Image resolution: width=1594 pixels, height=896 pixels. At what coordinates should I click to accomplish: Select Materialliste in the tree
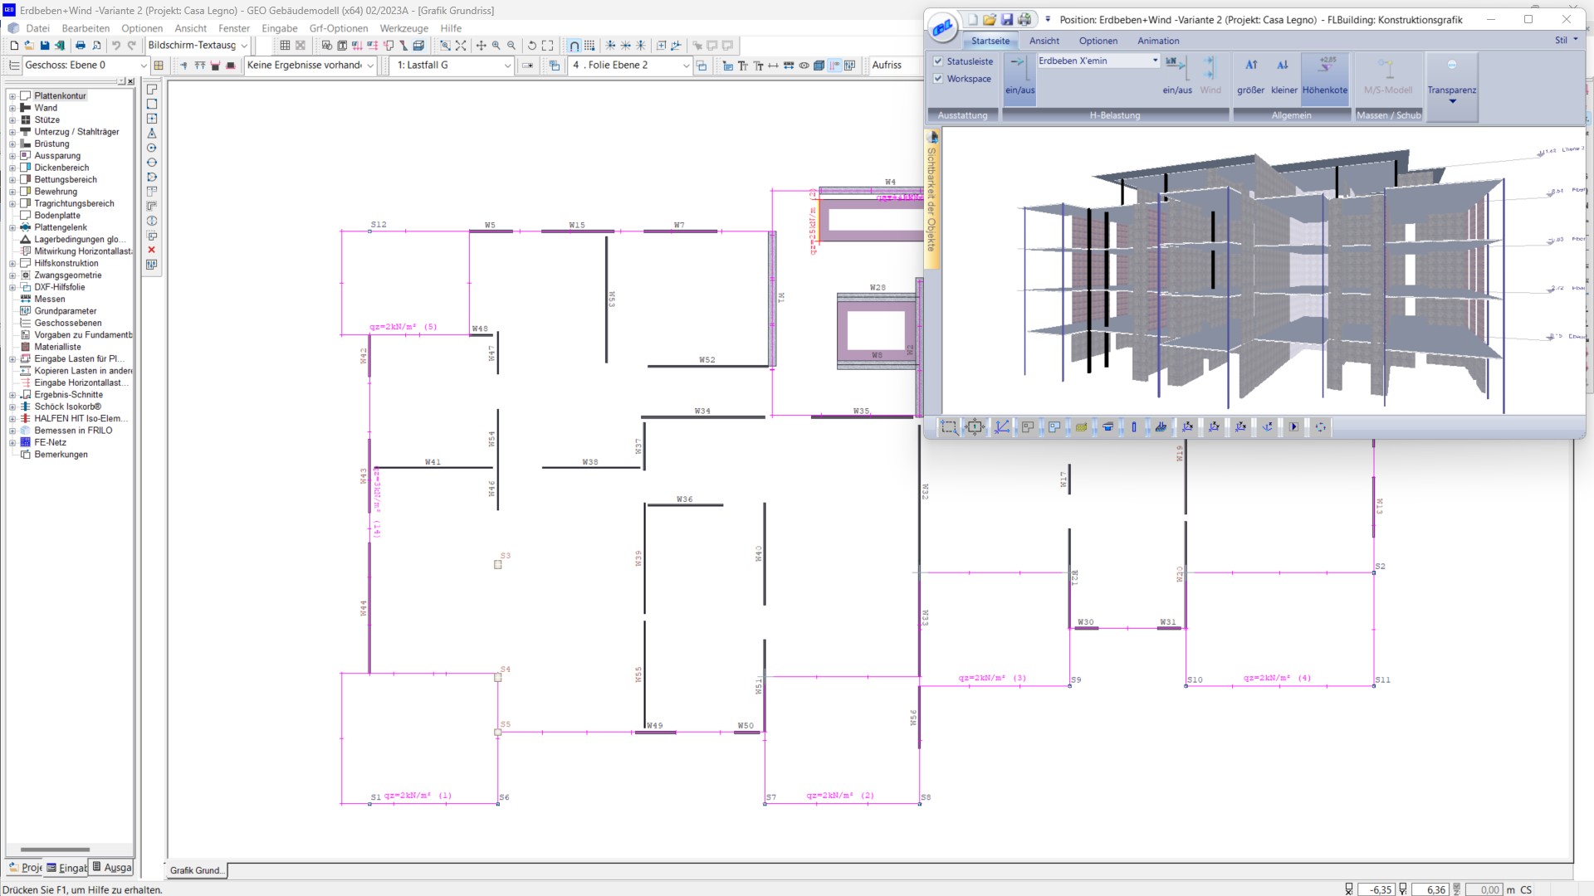[x=57, y=347]
